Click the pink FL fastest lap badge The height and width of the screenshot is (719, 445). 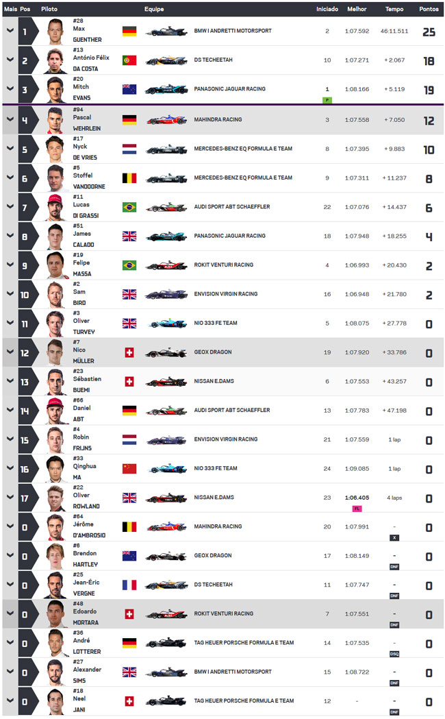(357, 509)
